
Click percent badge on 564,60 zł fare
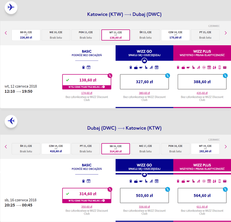[225, 189]
